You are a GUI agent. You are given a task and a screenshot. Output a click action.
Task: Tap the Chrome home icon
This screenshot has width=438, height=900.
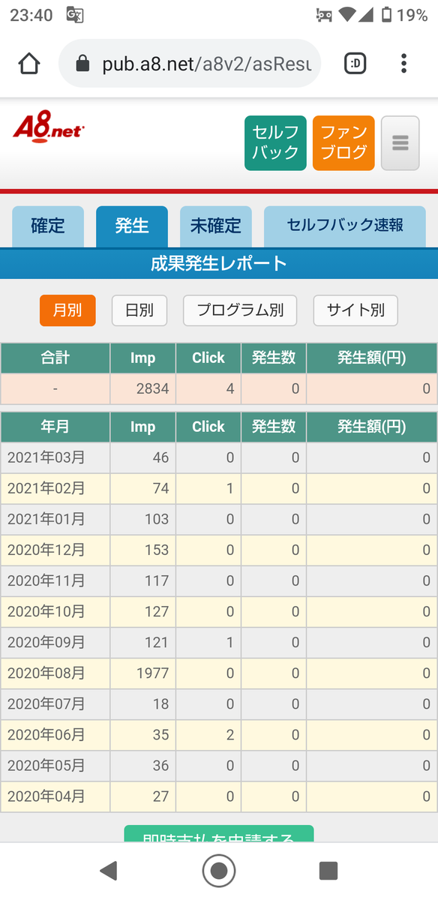[x=29, y=64]
